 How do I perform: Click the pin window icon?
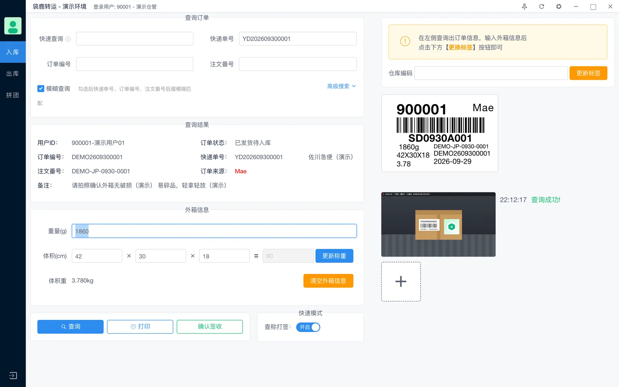(x=524, y=7)
